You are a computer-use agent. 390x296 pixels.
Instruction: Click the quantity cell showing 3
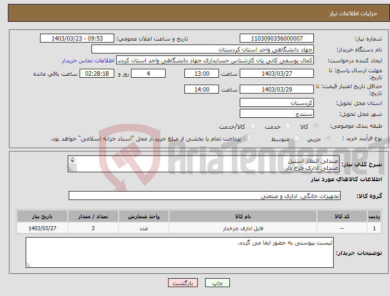coord(93,228)
